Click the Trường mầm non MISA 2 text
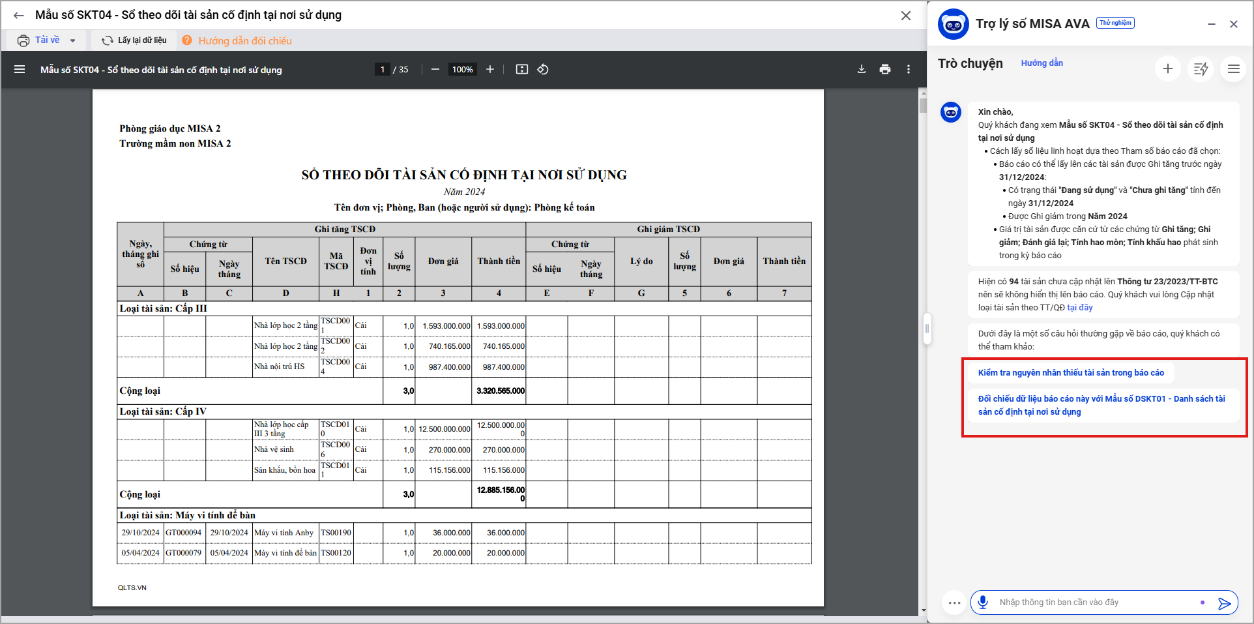Image resolution: width=1254 pixels, height=624 pixels. (175, 144)
